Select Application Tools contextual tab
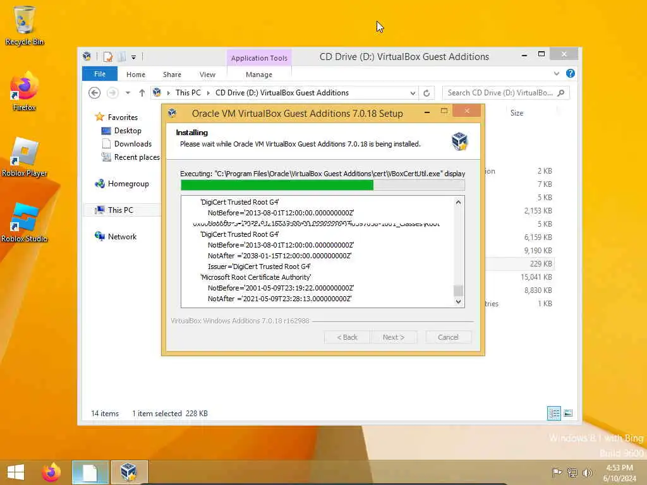Screen dimensions: 647x485 [x=259, y=58]
